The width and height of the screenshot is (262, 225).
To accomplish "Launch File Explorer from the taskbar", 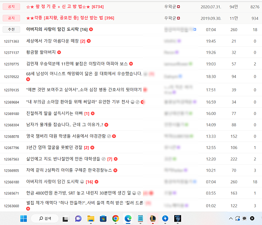I will 91,218.
